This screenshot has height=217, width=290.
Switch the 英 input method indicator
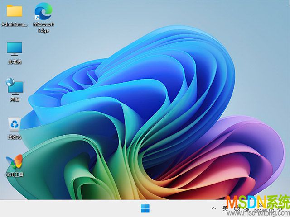point(225,208)
